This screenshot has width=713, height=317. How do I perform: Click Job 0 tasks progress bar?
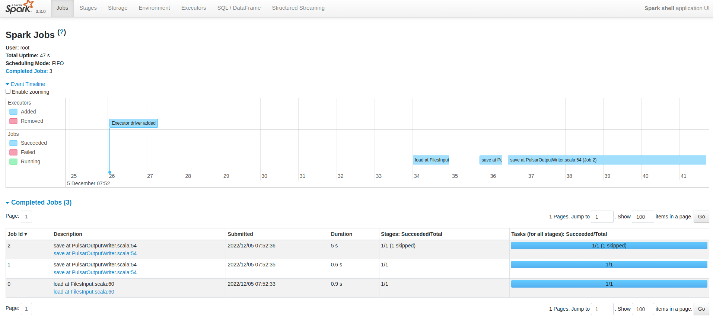(x=609, y=284)
